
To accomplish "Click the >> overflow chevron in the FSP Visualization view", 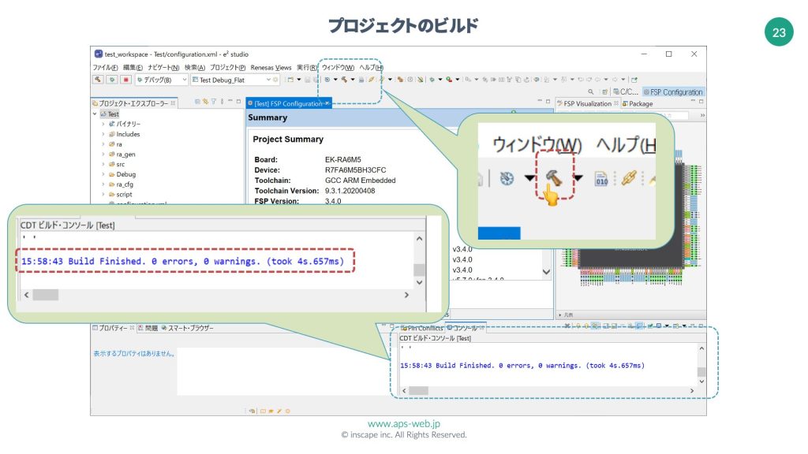I will (x=701, y=115).
